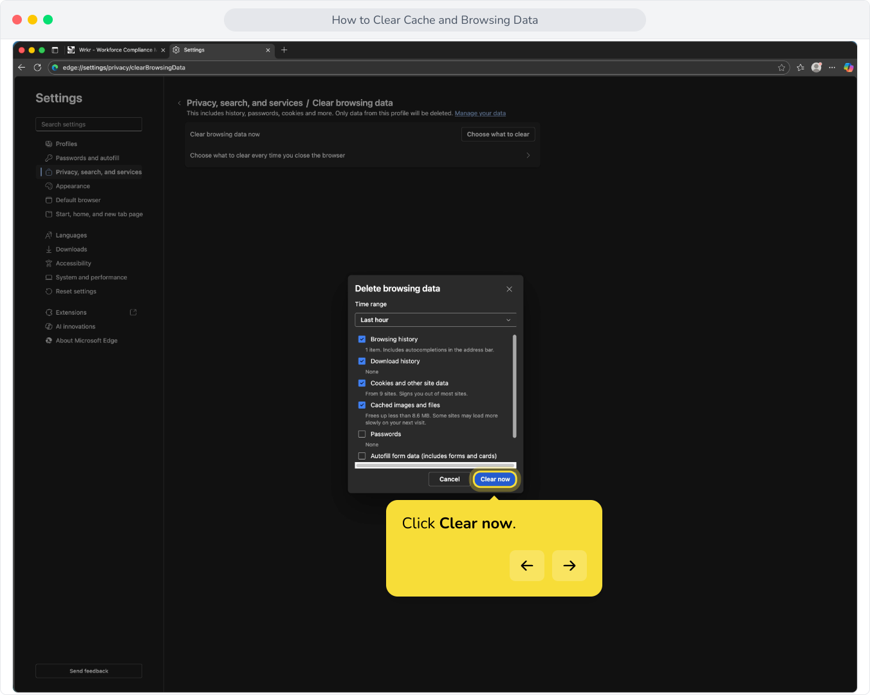
Task: Click the Default browser icon
Action: (x=49, y=200)
